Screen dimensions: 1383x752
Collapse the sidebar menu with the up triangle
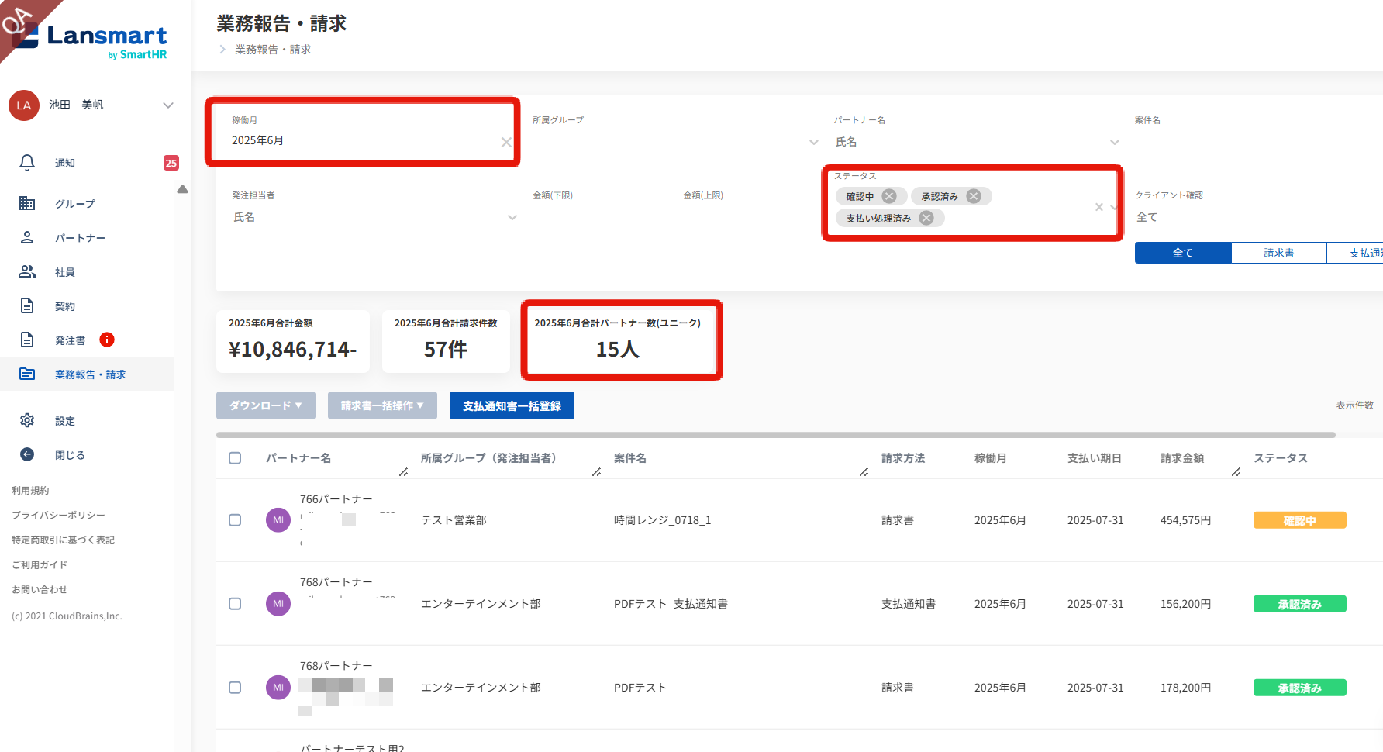[182, 189]
